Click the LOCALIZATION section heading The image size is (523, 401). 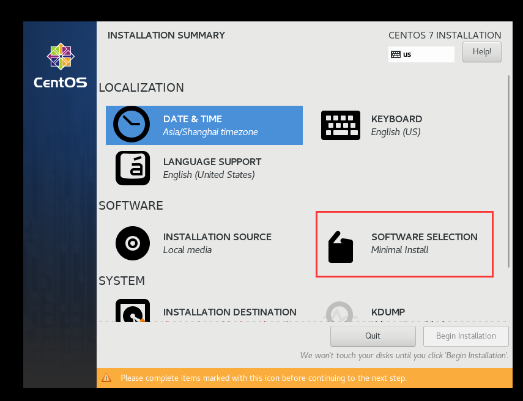pyautogui.click(x=141, y=87)
